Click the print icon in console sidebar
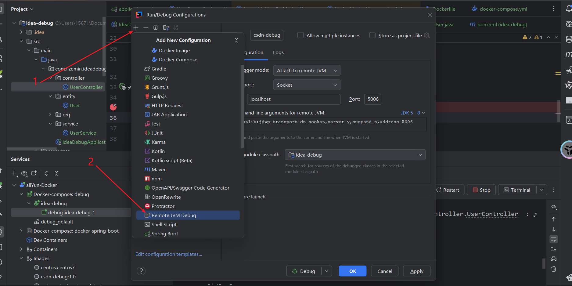572x286 pixels. [x=554, y=259]
